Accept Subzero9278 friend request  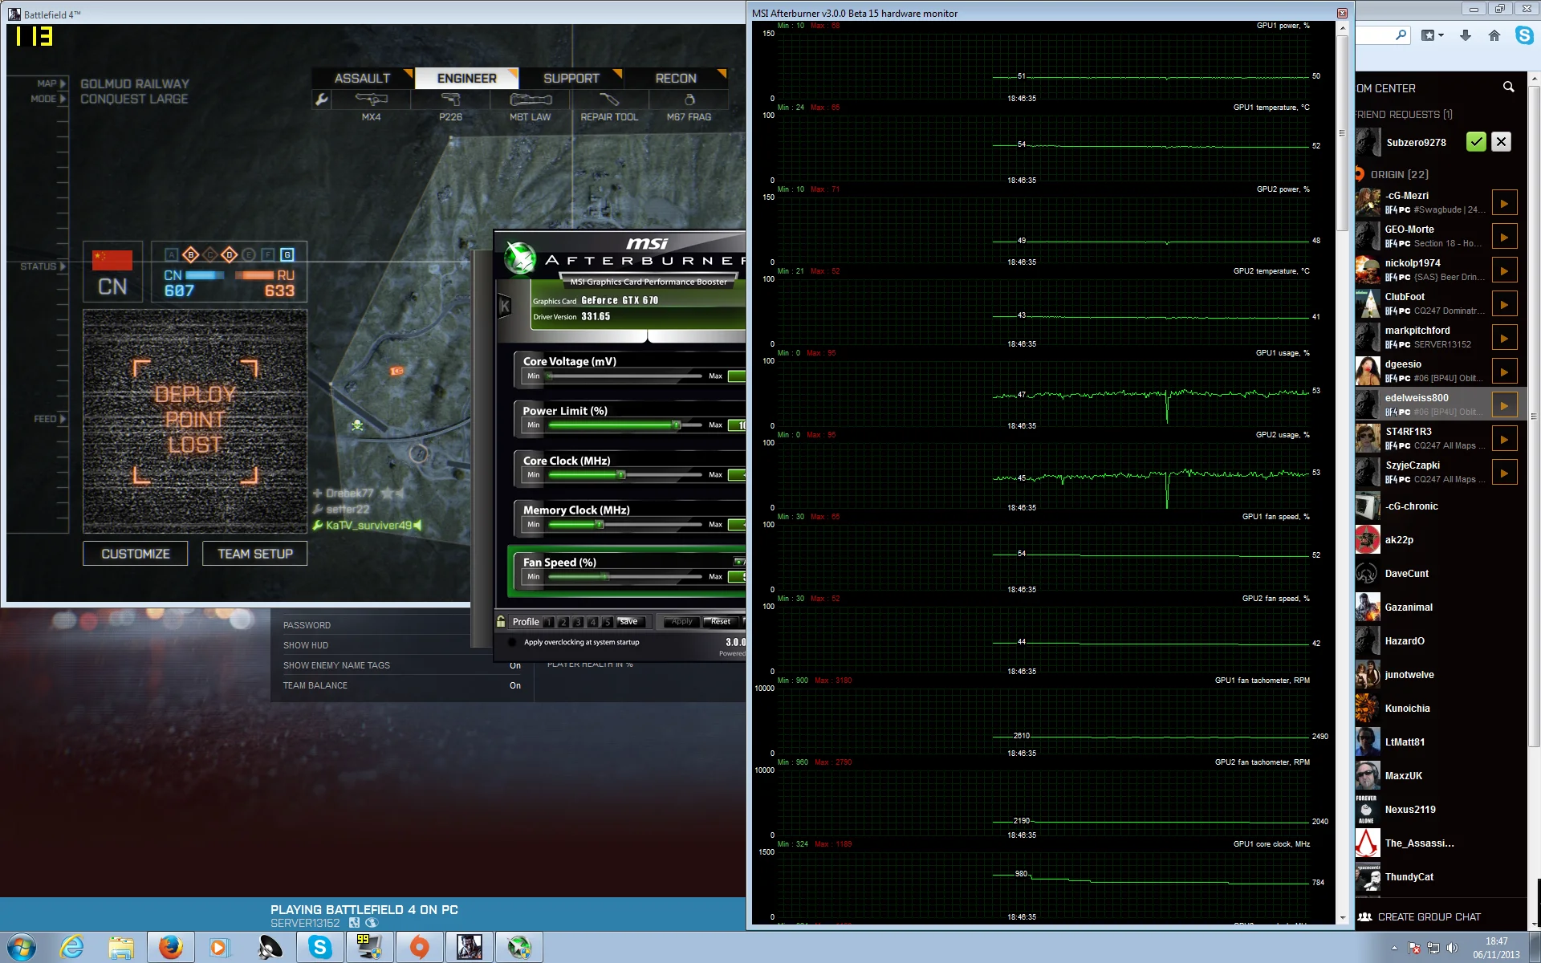(x=1475, y=142)
